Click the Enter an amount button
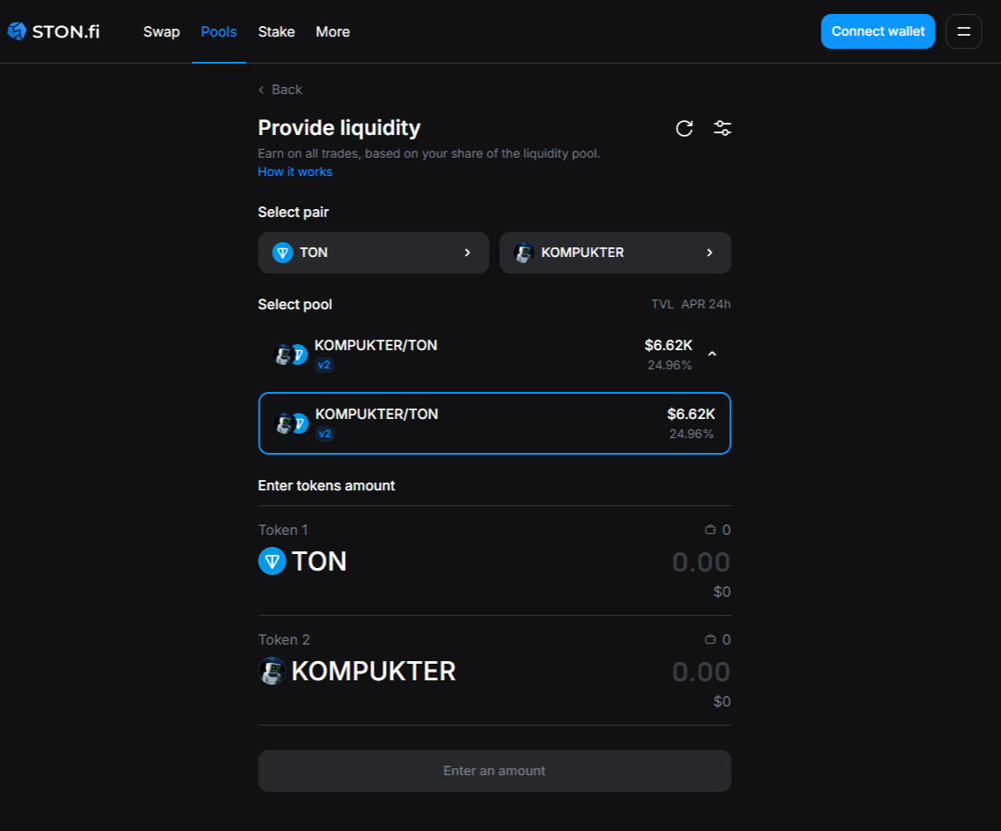1001x831 pixels. click(x=495, y=771)
